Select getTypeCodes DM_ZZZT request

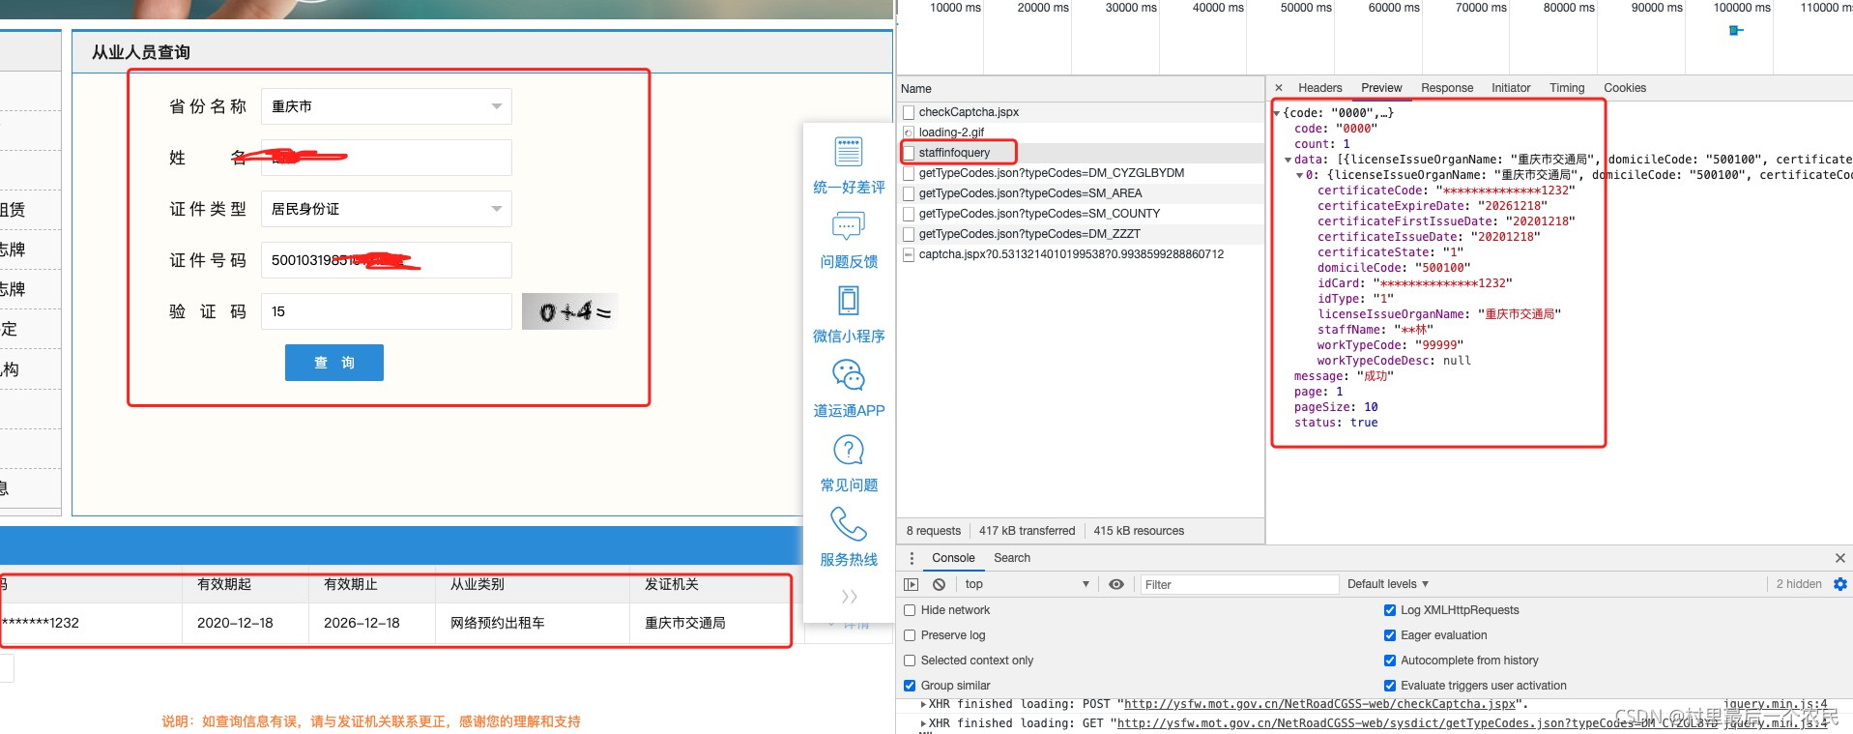click(1081, 234)
